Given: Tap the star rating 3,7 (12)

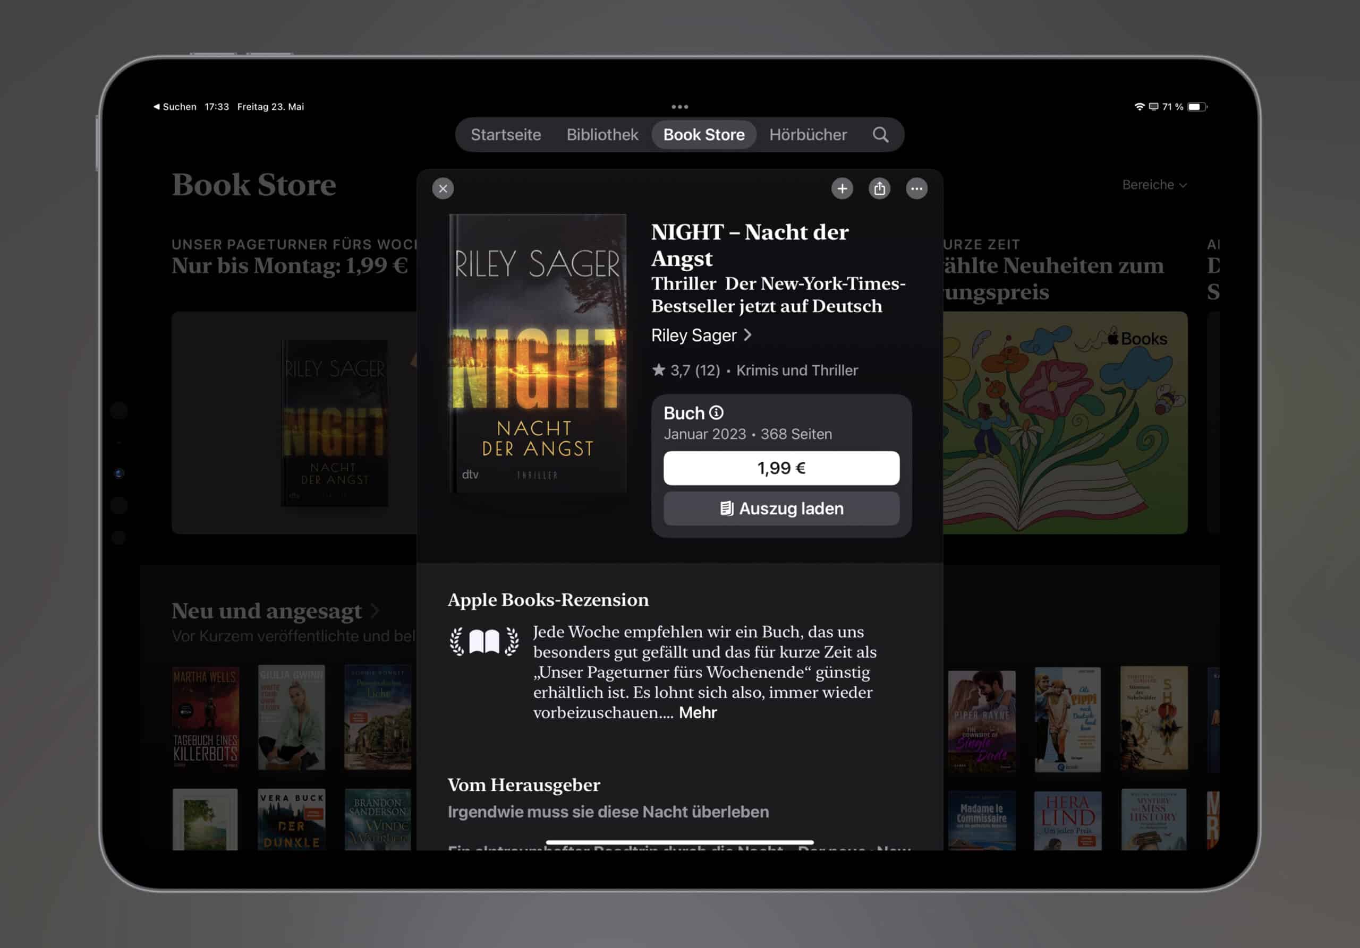Looking at the screenshot, I should (686, 370).
